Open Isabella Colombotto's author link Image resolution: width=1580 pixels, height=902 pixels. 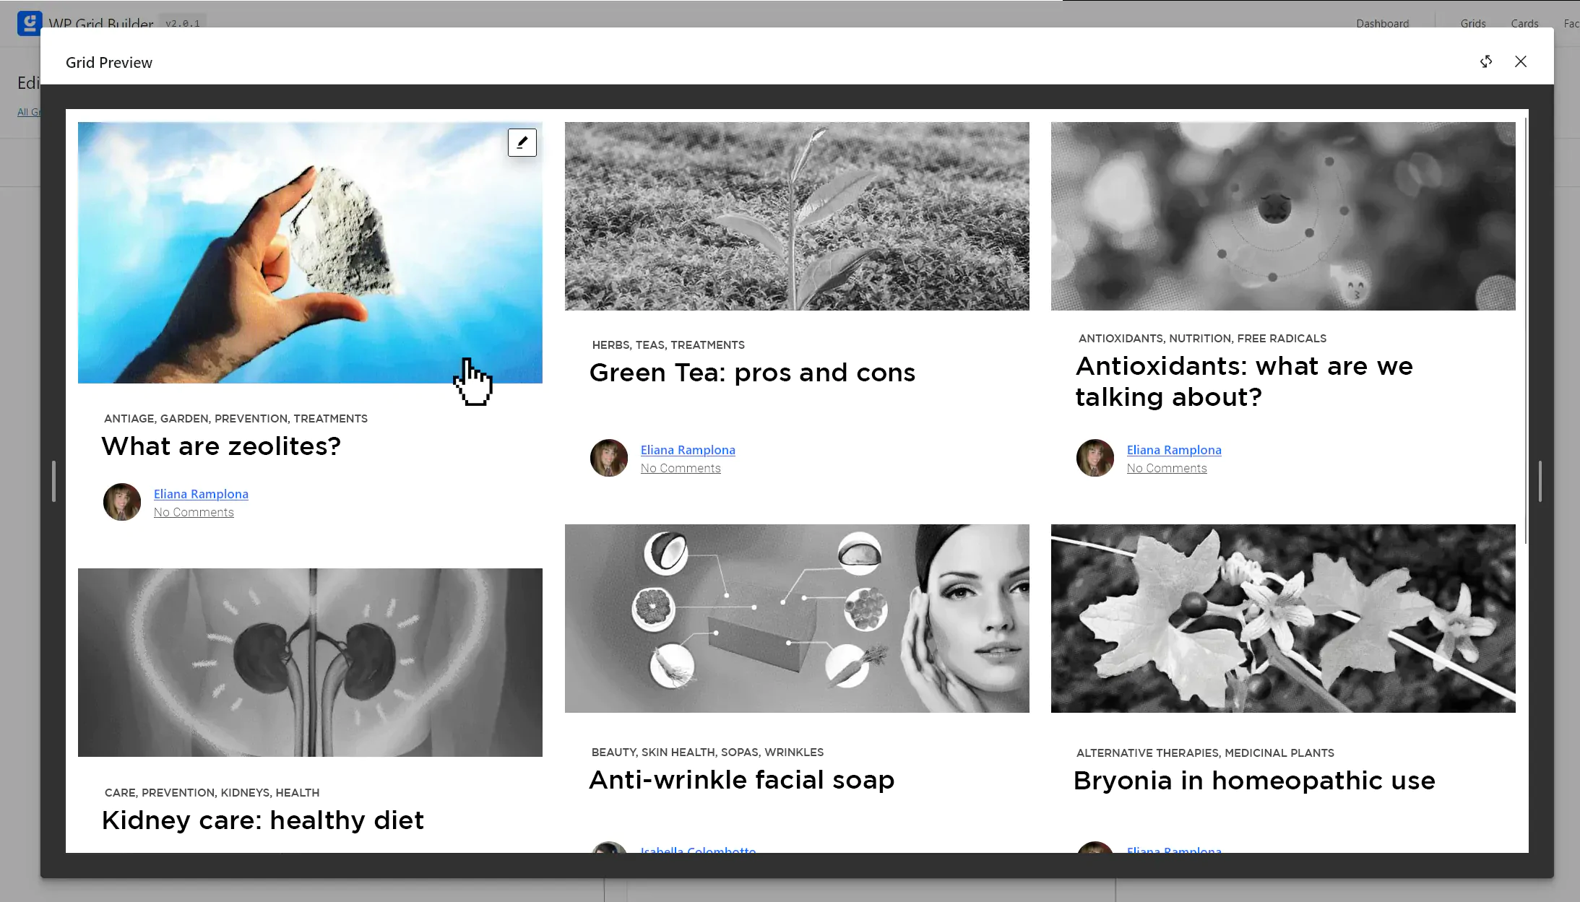697,851
